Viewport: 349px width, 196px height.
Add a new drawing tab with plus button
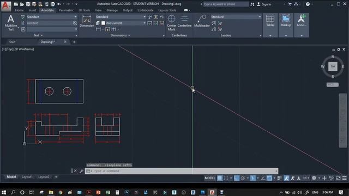point(74,42)
